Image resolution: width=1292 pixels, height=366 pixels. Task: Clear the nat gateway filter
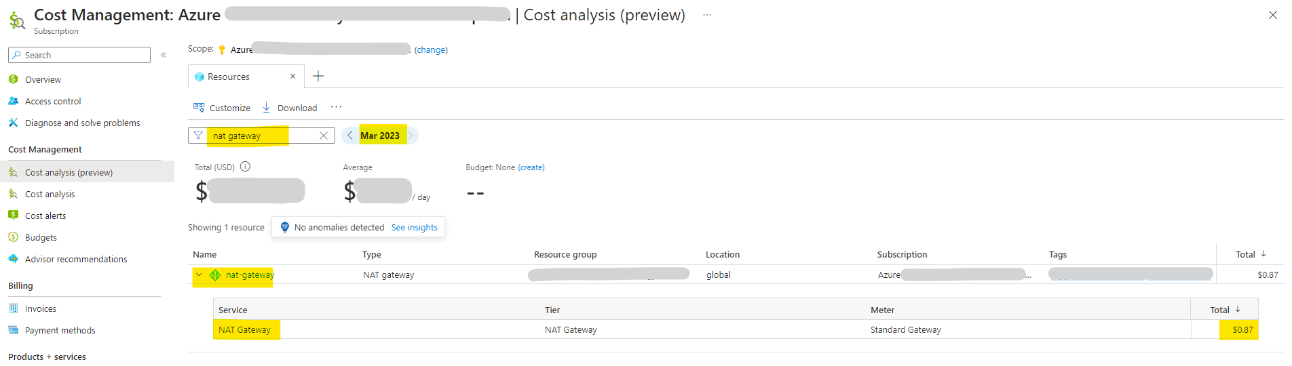click(324, 136)
